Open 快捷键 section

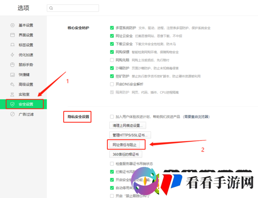23,75
